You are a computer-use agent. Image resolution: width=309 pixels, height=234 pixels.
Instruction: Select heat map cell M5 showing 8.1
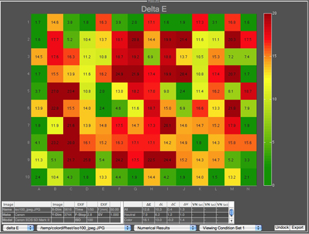tap(232, 91)
